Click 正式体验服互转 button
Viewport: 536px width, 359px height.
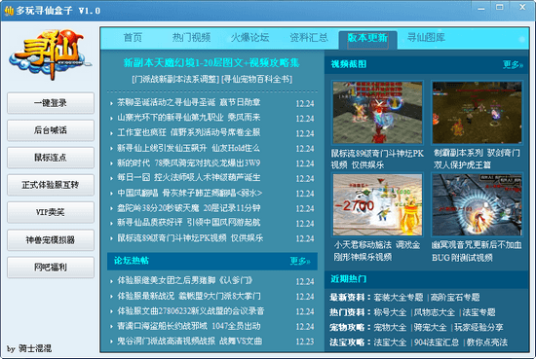click(51, 185)
